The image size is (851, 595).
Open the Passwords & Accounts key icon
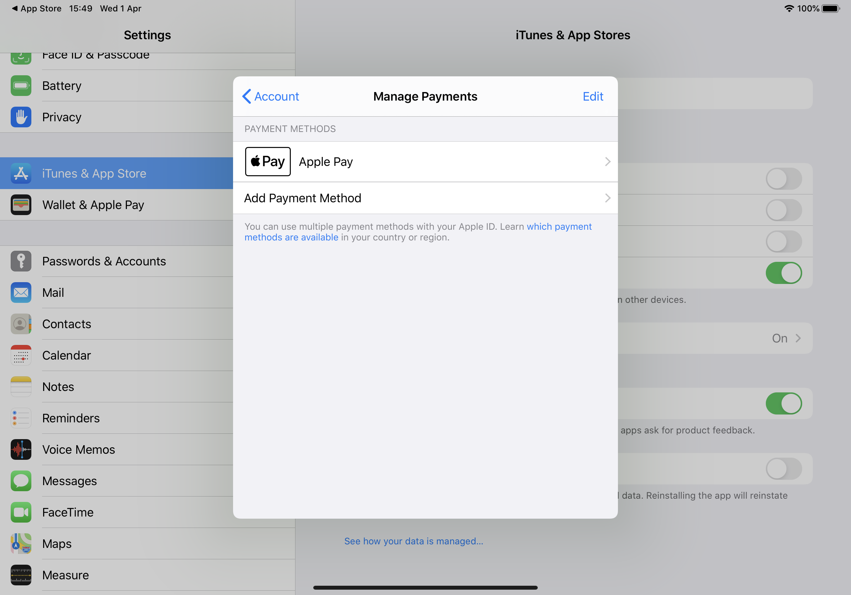click(21, 261)
